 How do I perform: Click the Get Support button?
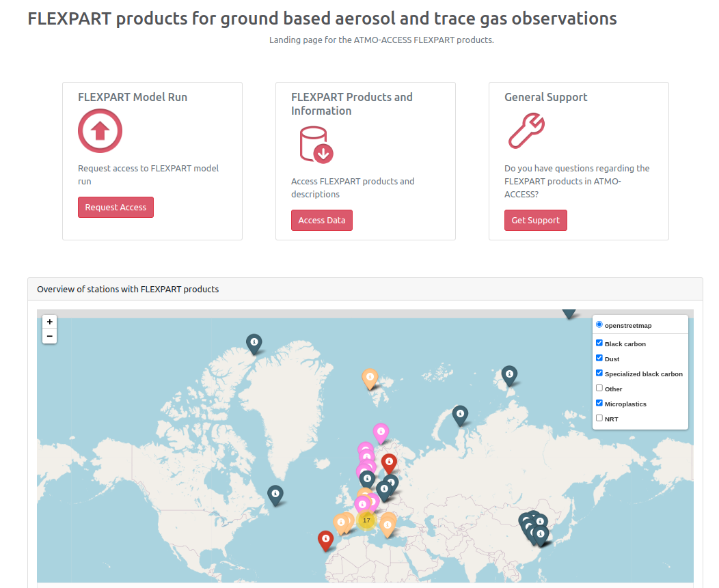coord(535,221)
